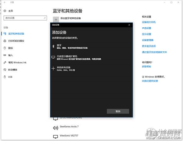The height and width of the screenshot is (141, 183).
Task: Click the wireless display monitor icon
Action: pos(53,57)
